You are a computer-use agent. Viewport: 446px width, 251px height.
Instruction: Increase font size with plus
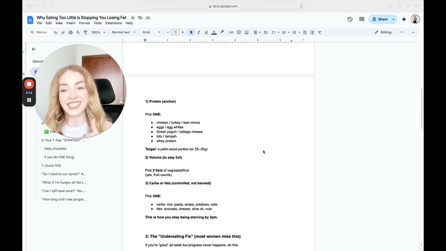(x=183, y=32)
